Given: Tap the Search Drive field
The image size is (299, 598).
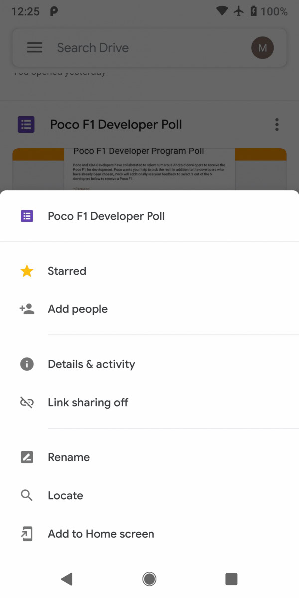Looking at the screenshot, I should click(145, 48).
